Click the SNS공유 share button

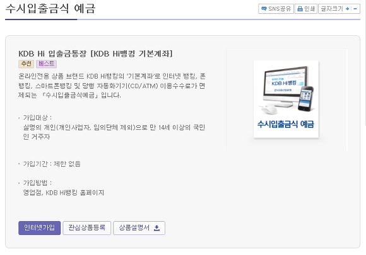coord(276,9)
